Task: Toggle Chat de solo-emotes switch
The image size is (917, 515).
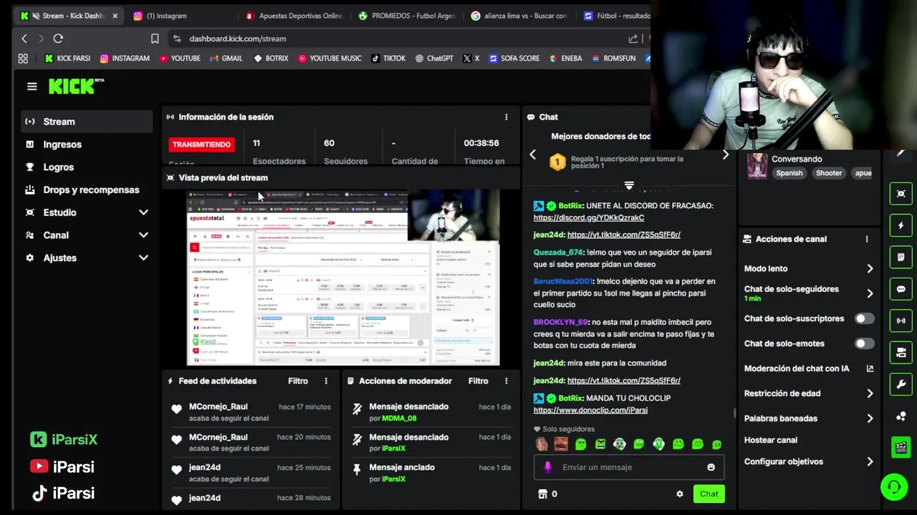Action: (x=864, y=343)
